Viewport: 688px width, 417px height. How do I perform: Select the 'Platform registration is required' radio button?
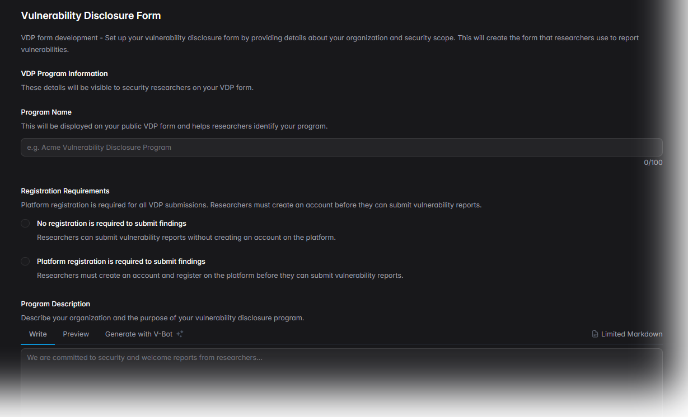25,262
